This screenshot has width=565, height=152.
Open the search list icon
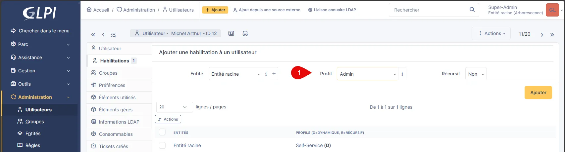pos(113,35)
